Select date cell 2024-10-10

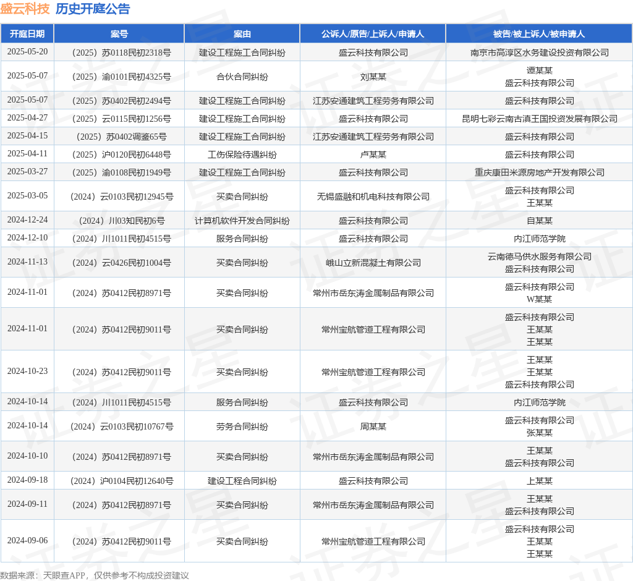tap(27, 456)
